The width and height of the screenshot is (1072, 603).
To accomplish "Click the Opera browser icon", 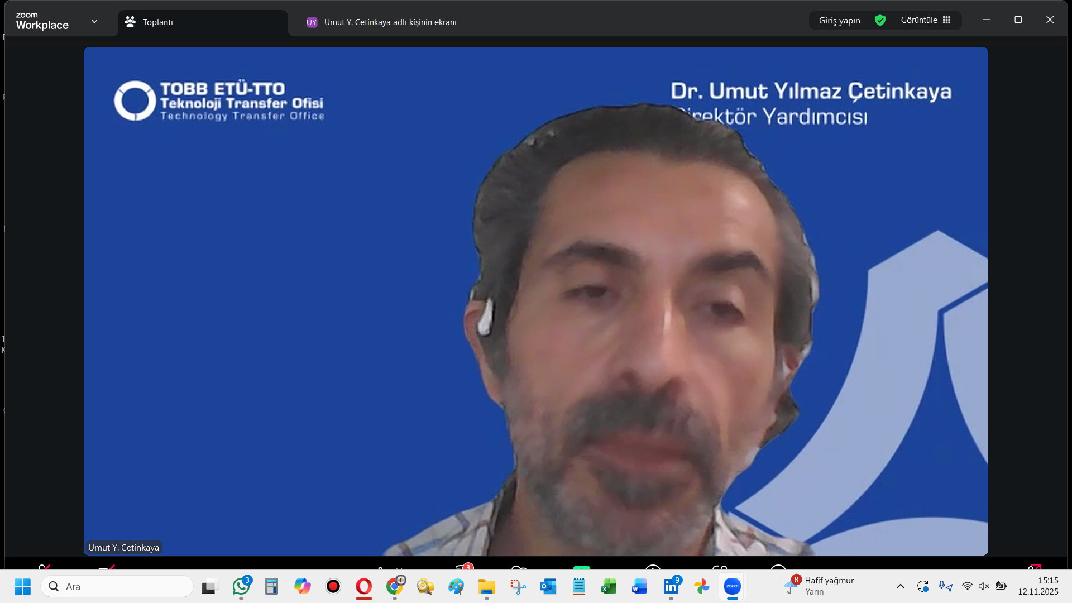I will click(363, 586).
